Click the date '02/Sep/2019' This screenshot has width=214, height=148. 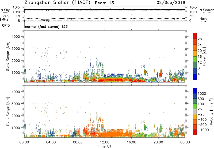tap(171, 2)
